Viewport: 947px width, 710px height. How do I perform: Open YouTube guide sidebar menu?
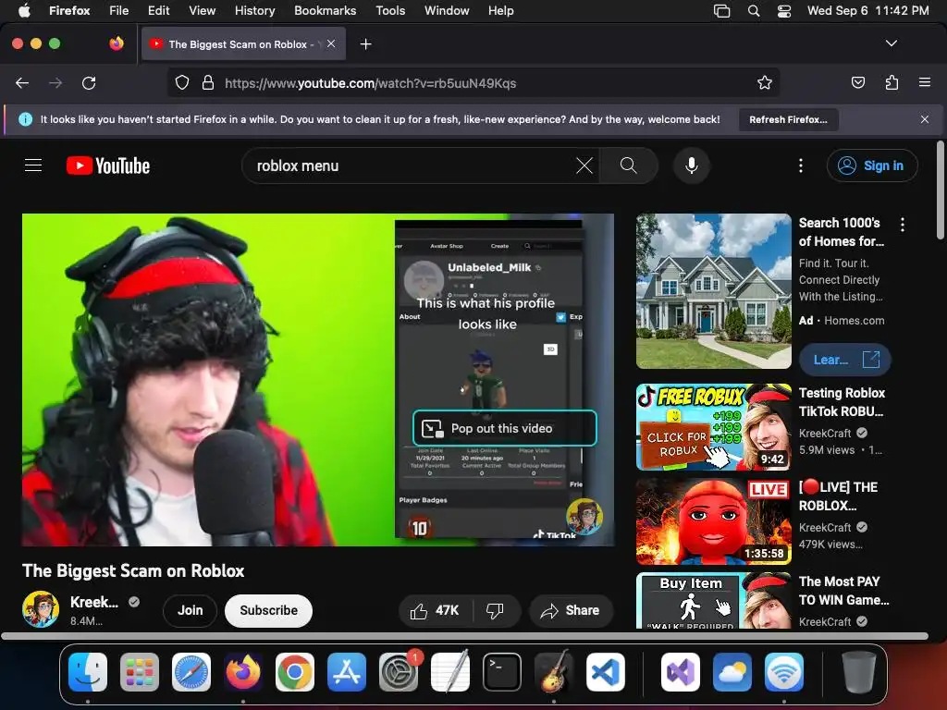tap(33, 165)
